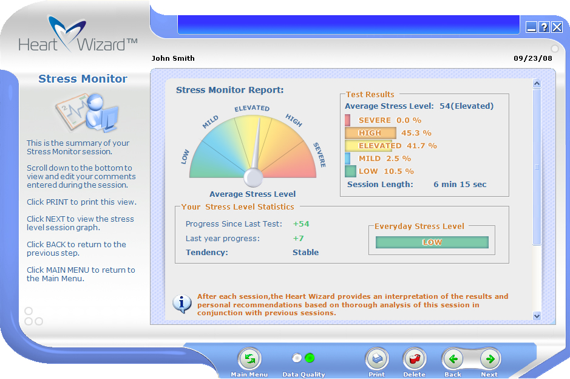Click the orange HIGH 45.3 % bar
Image resolution: width=570 pixels, height=379 pixels.
click(370, 133)
